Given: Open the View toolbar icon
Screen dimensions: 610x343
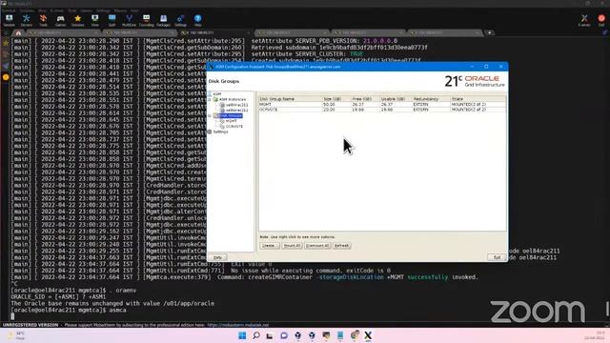Looking at the screenshot, I should tap(95, 20).
